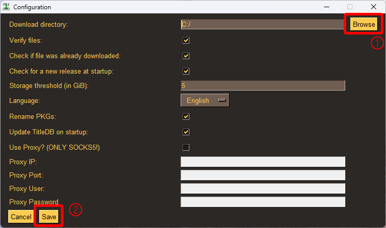386x228 pixels.
Task: Focus the Proxy Password field
Action: pos(263,202)
